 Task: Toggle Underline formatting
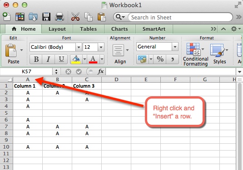coord(61,59)
